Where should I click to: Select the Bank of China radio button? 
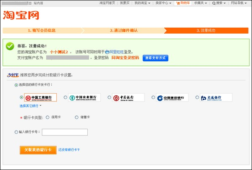pos(109,97)
